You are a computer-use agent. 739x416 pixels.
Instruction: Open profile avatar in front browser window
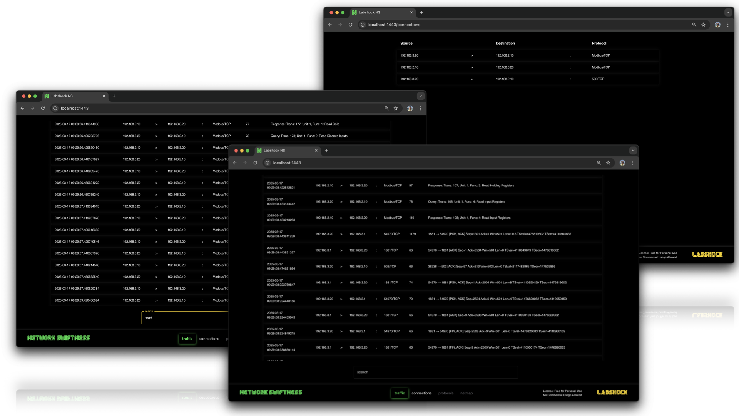622,163
